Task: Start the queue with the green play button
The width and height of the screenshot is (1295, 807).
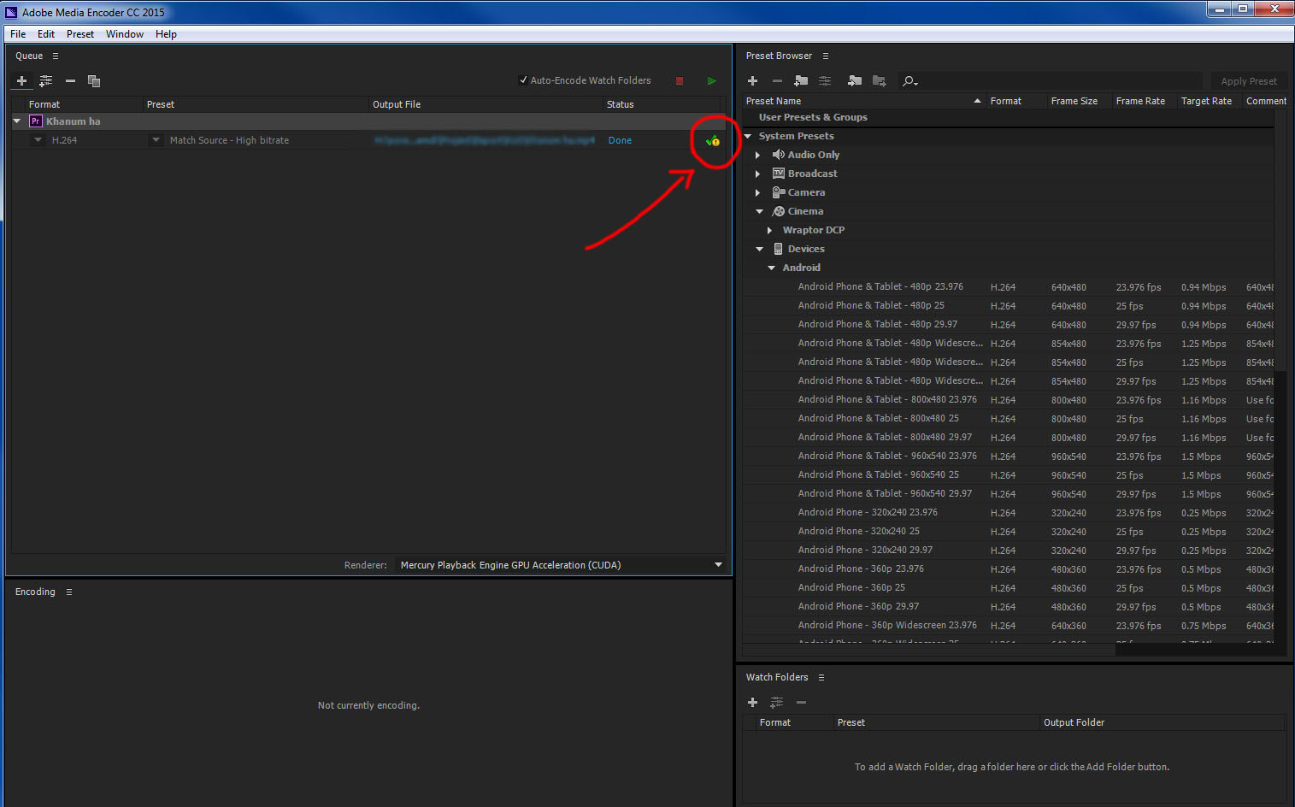Action: click(x=711, y=81)
